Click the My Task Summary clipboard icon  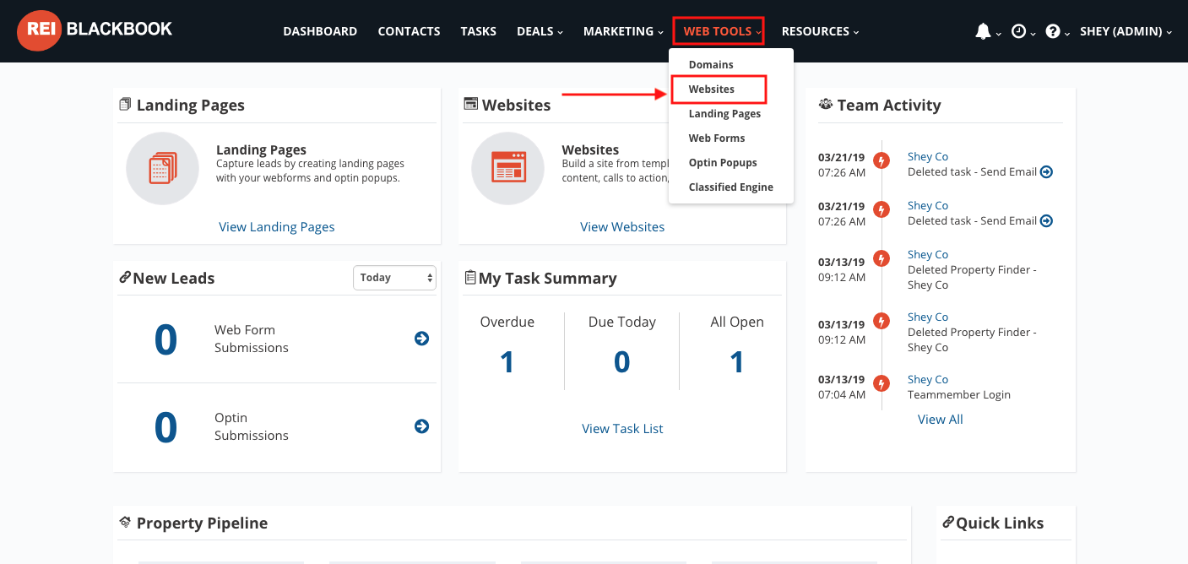[x=470, y=277]
